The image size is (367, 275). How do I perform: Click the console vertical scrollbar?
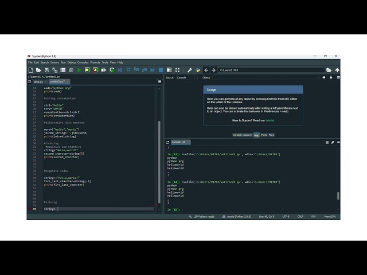pos(338,196)
